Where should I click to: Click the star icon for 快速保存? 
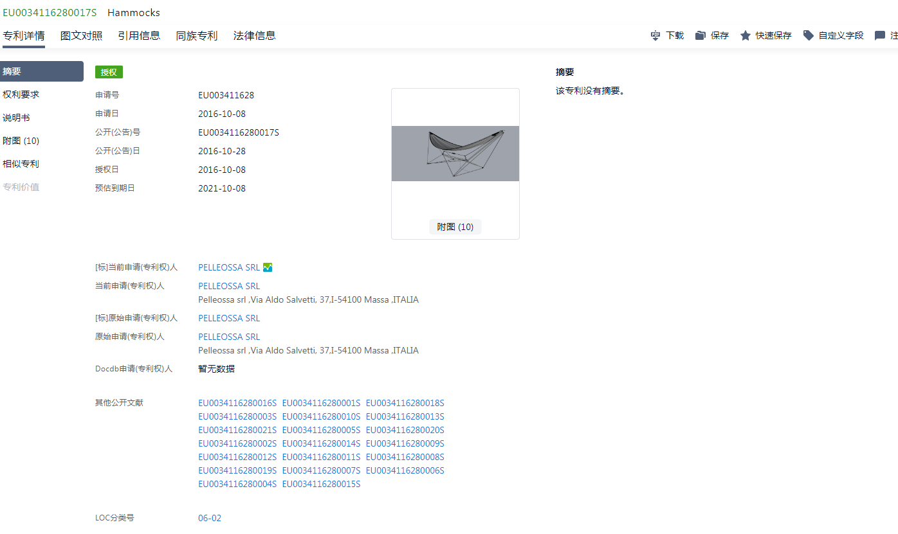[x=746, y=35]
